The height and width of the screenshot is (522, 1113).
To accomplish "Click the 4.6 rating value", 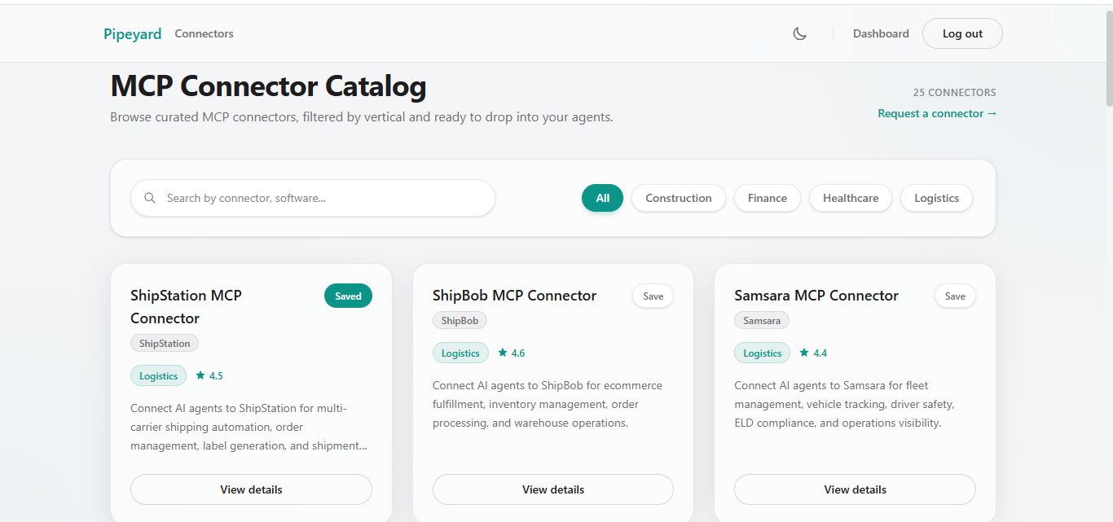I will (518, 353).
